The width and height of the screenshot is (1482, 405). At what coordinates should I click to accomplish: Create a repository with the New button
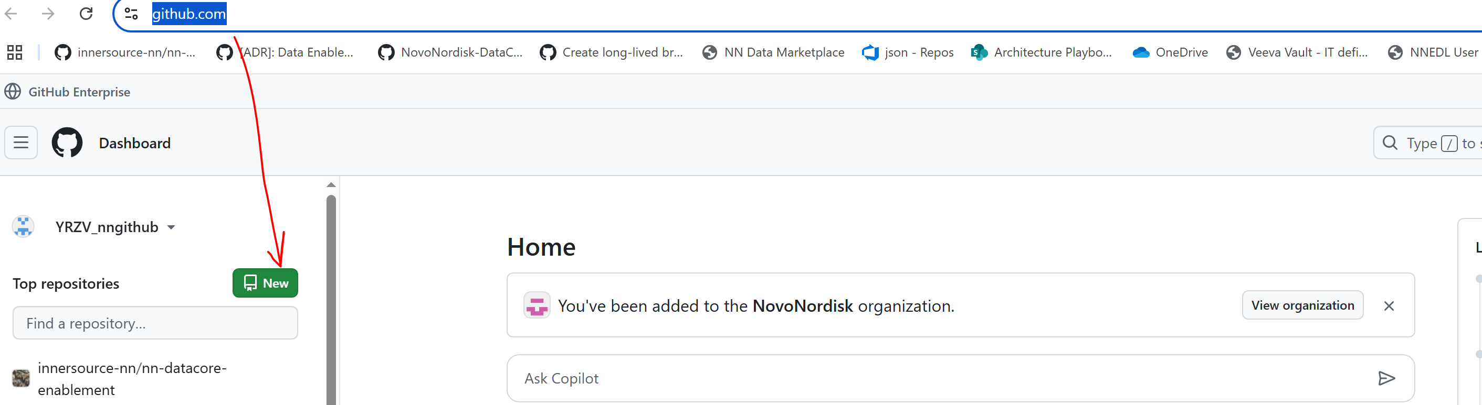tap(265, 283)
